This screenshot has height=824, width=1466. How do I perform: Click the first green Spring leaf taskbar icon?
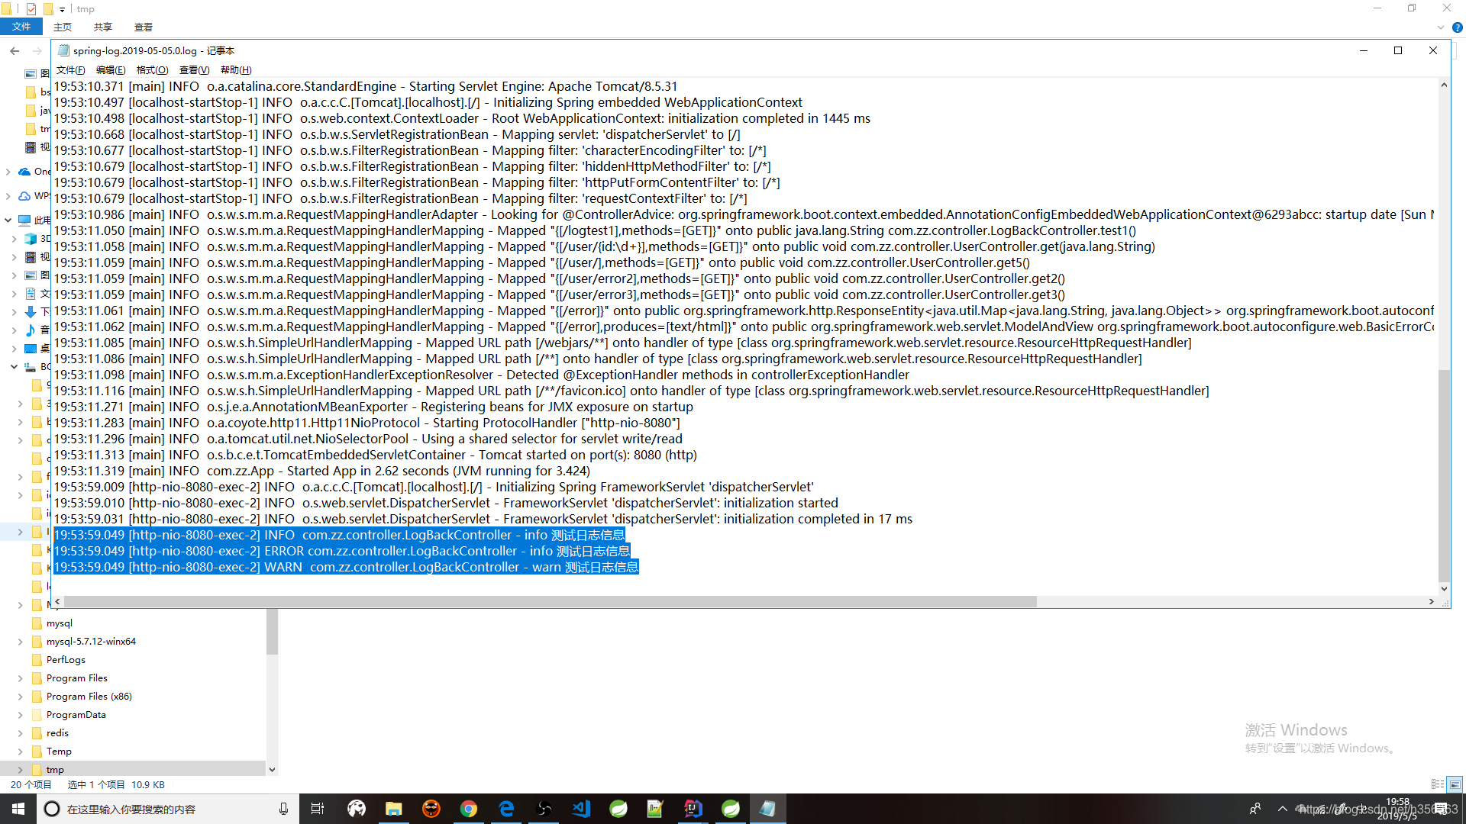click(x=618, y=809)
